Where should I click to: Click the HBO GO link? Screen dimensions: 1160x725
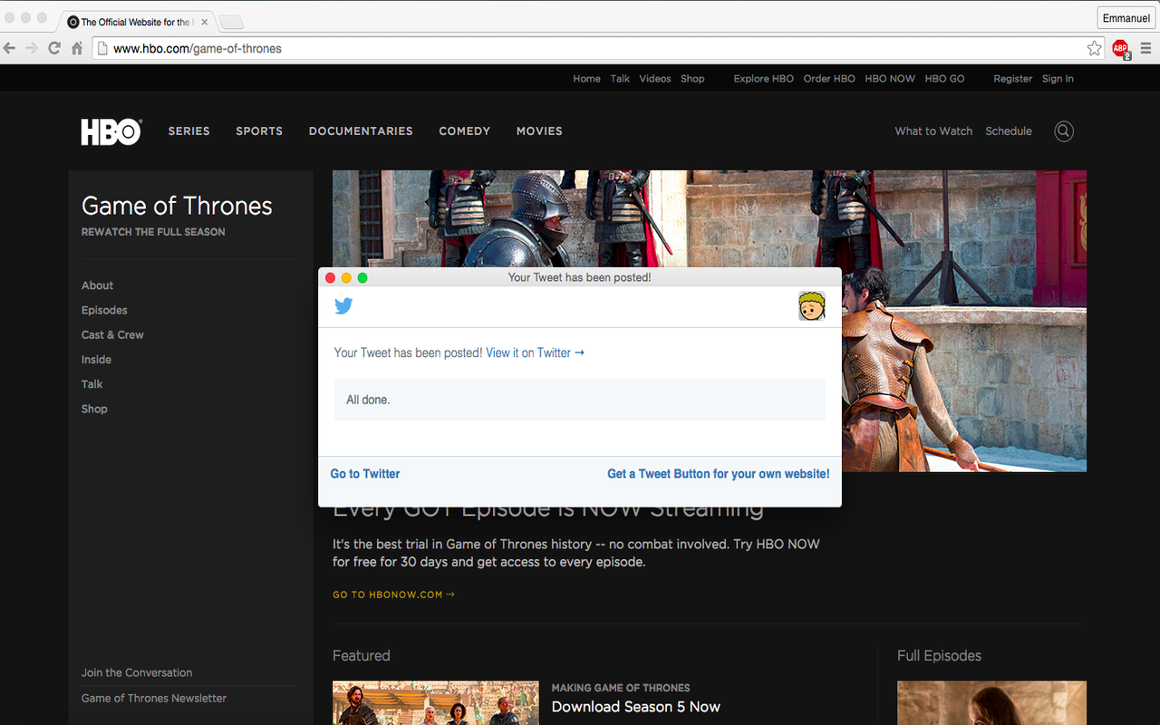click(x=944, y=79)
